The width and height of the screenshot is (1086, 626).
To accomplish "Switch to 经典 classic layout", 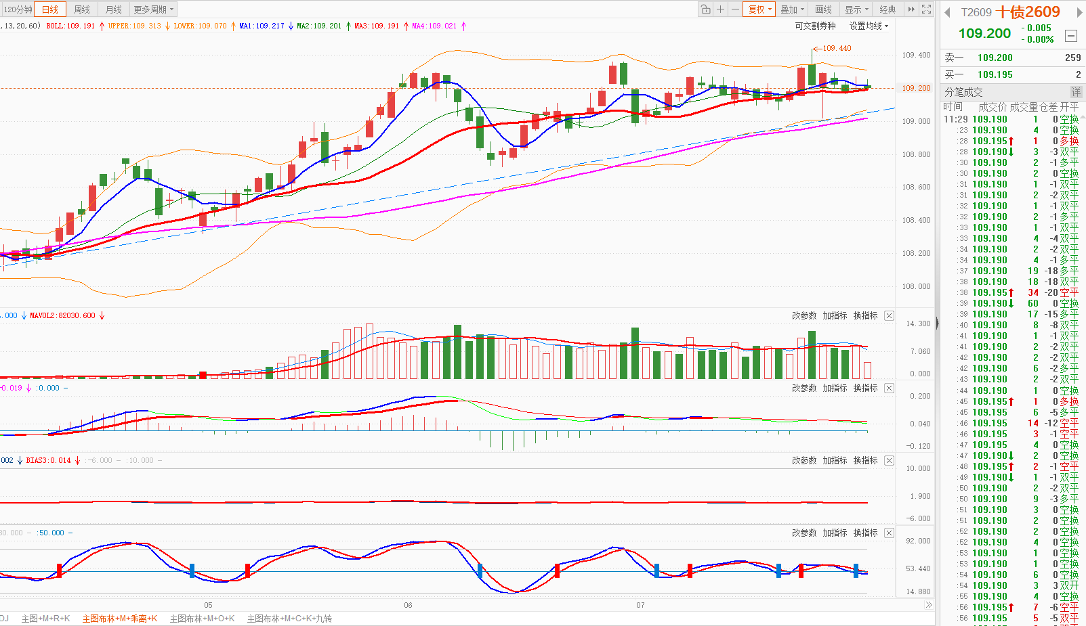I will pyautogui.click(x=887, y=9).
